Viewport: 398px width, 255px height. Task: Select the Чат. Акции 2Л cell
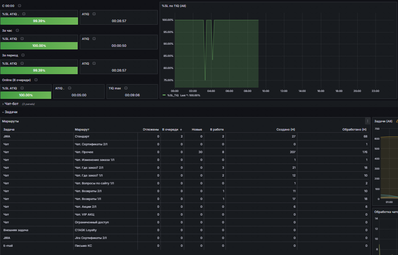click(x=106, y=207)
